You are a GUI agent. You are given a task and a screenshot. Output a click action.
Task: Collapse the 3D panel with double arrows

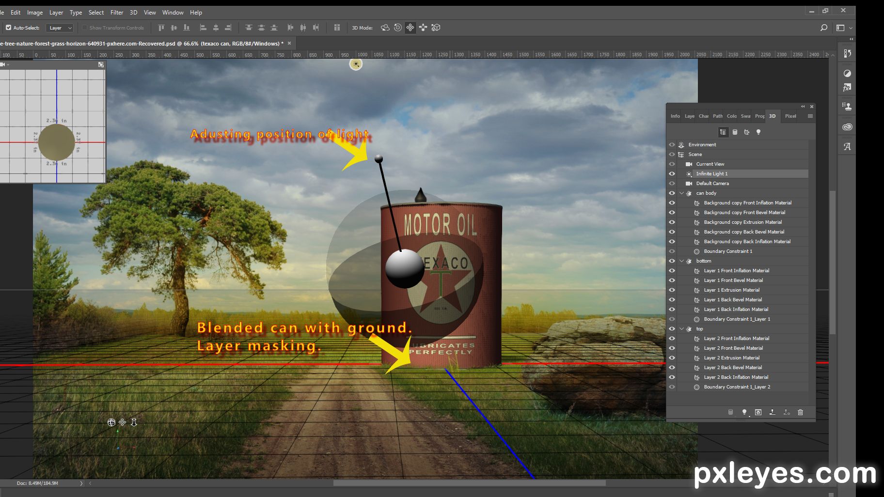coord(803,107)
